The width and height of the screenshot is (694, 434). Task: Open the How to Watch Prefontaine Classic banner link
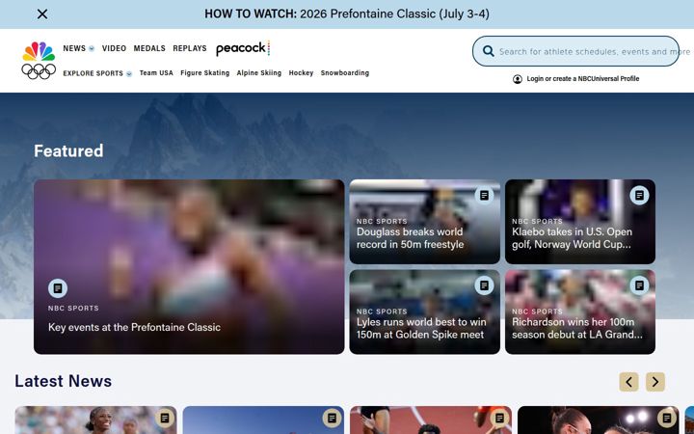click(347, 14)
